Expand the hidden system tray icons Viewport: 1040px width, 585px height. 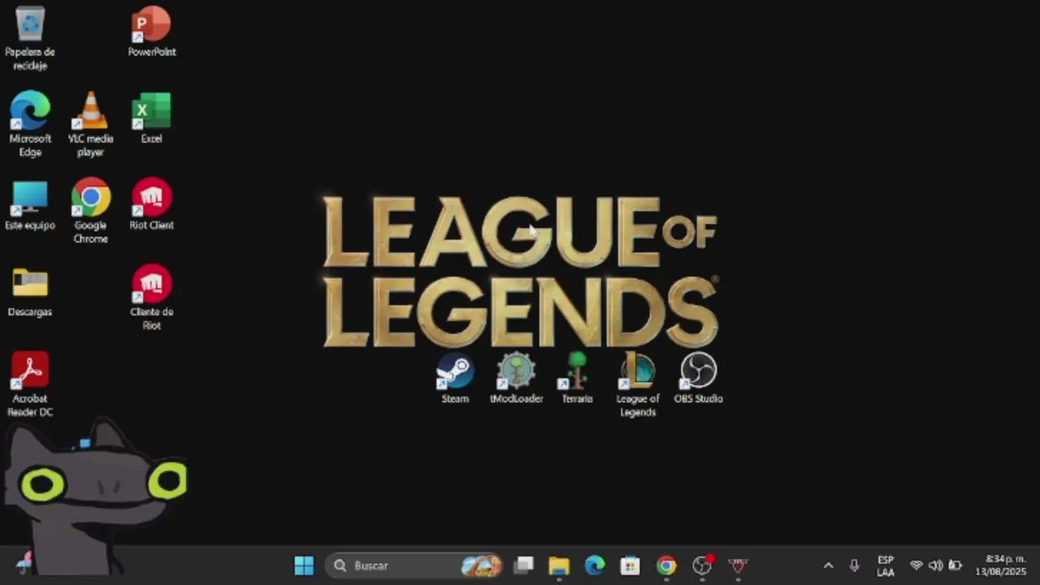click(828, 565)
